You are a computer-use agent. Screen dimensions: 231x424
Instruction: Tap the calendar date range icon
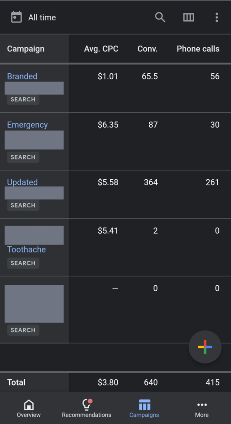tap(16, 17)
